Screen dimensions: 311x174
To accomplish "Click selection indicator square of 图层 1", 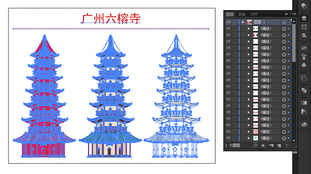I will [289, 22].
